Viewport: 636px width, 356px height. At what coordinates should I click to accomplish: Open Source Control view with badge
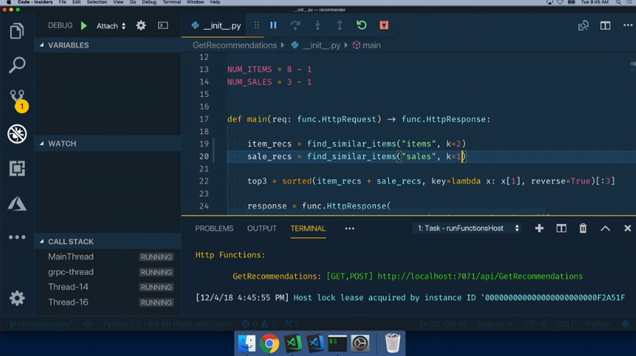point(17,98)
